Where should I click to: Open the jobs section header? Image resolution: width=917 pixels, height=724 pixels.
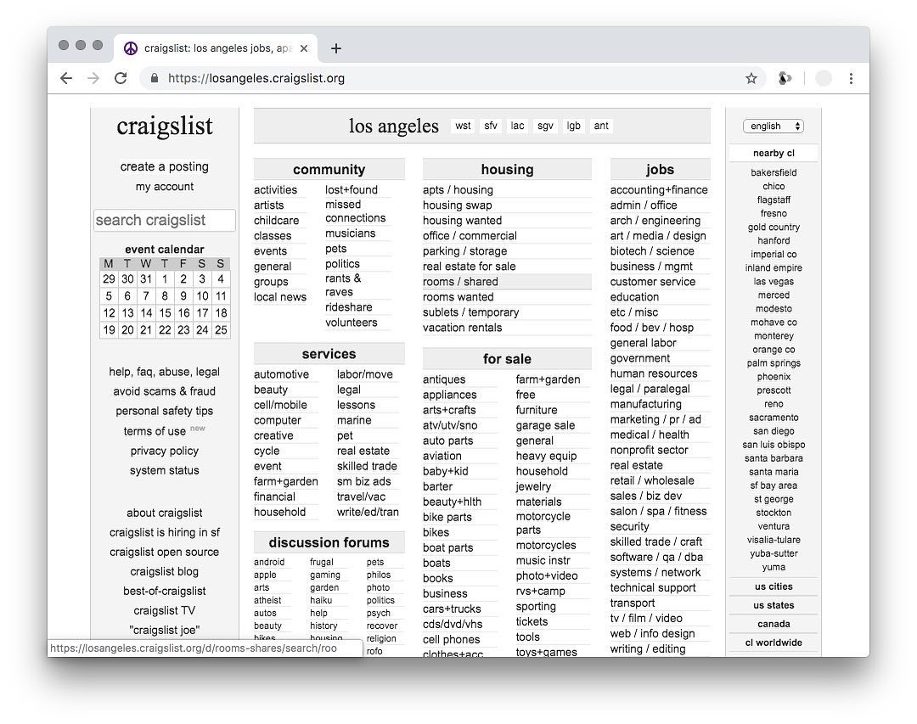(660, 170)
